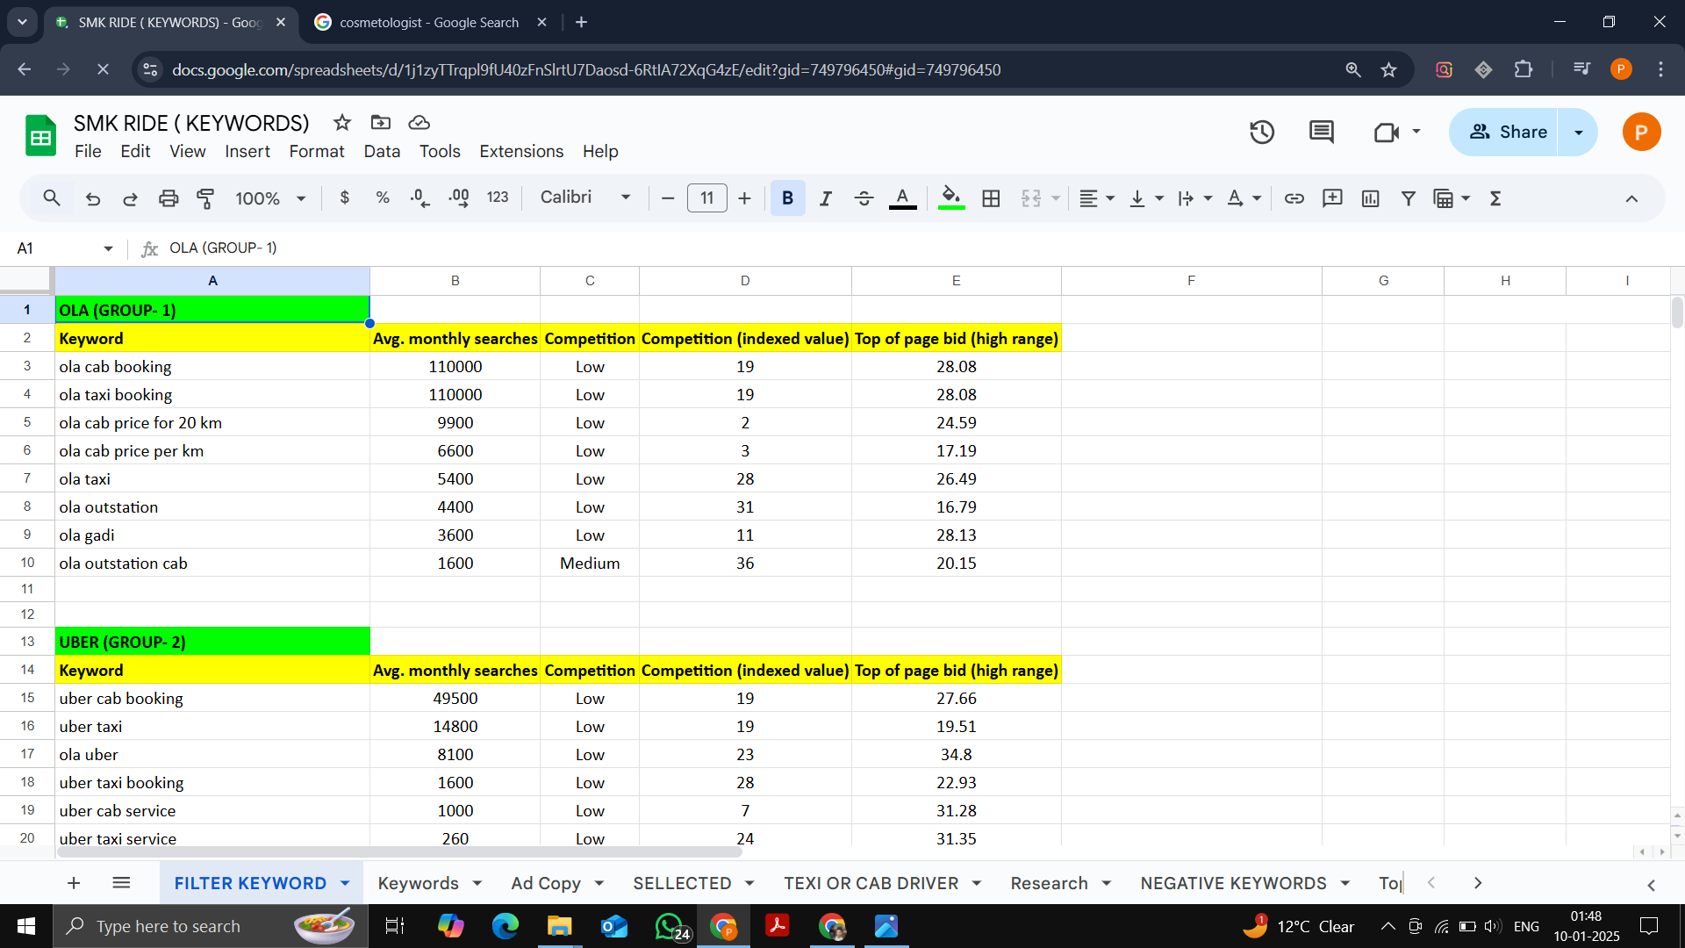Insert a link

coord(1294,198)
